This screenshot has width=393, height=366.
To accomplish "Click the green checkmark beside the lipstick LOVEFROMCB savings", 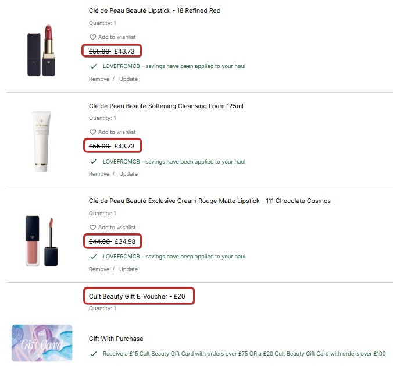I will point(94,66).
